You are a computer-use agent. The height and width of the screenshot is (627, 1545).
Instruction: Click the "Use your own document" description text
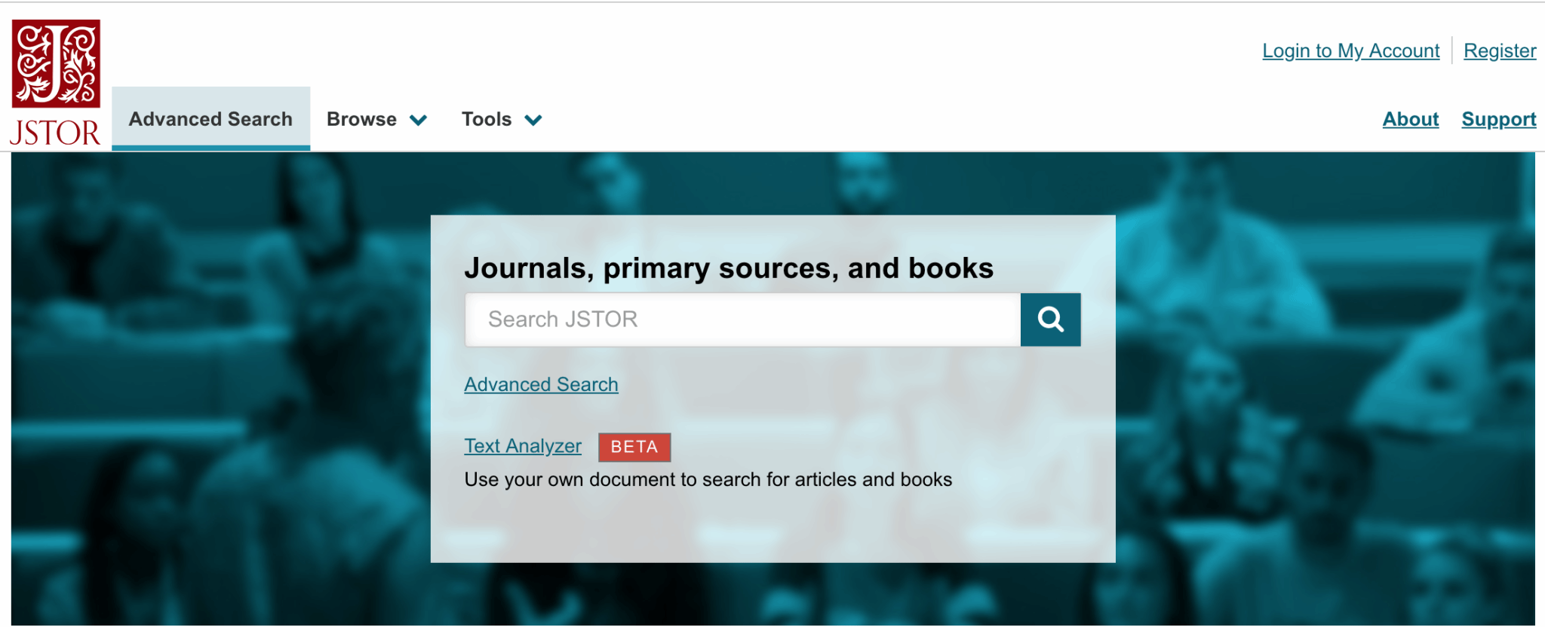click(x=708, y=479)
